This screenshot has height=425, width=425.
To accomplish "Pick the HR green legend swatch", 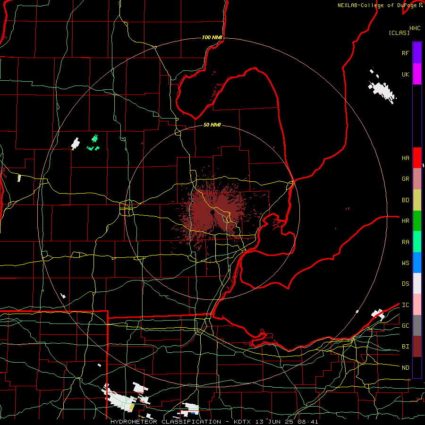I will (x=417, y=221).
